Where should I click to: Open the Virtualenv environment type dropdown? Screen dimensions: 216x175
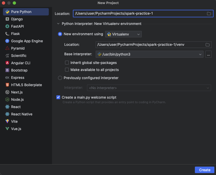(x=123, y=34)
